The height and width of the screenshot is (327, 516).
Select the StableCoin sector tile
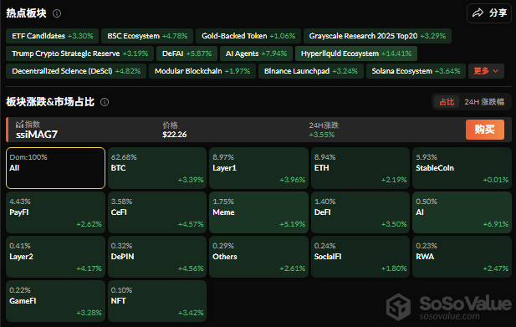pyautogui.click(x=462, y=168)
